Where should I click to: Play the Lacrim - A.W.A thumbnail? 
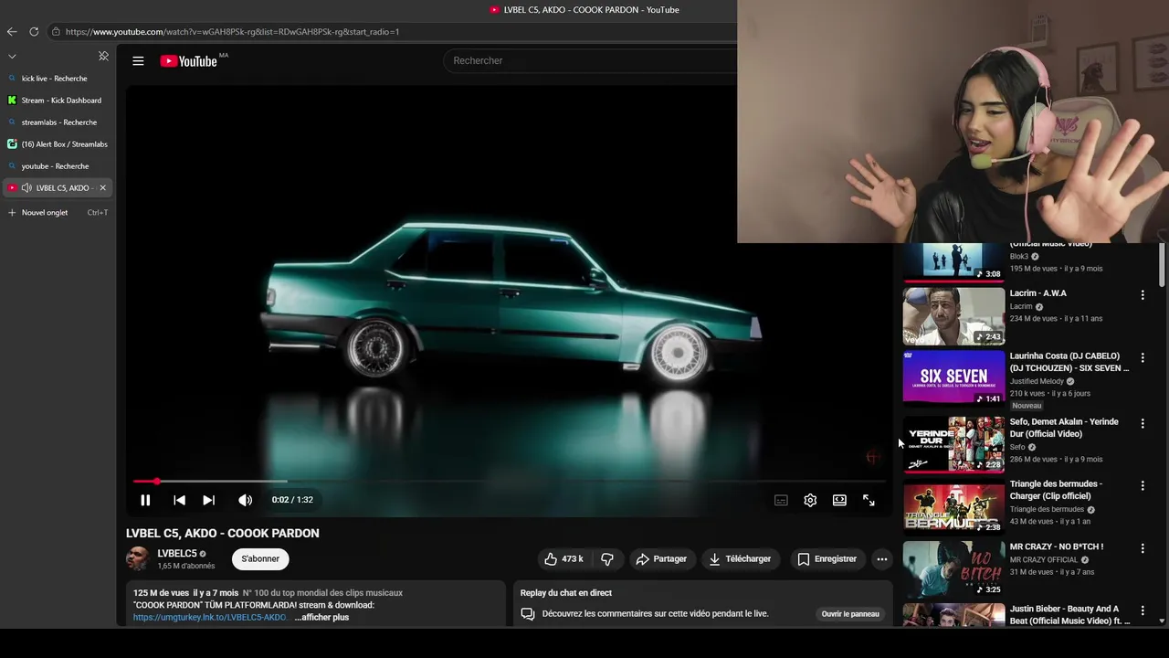coord(953,316)
